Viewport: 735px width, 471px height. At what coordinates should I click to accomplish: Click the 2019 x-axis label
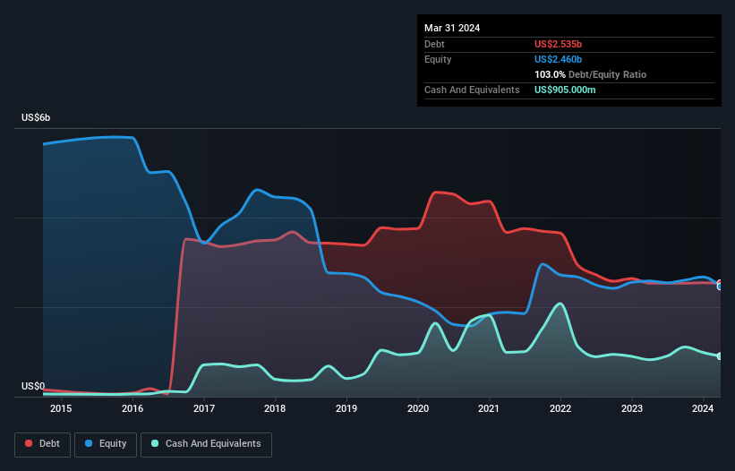click(x=346, y=408)
